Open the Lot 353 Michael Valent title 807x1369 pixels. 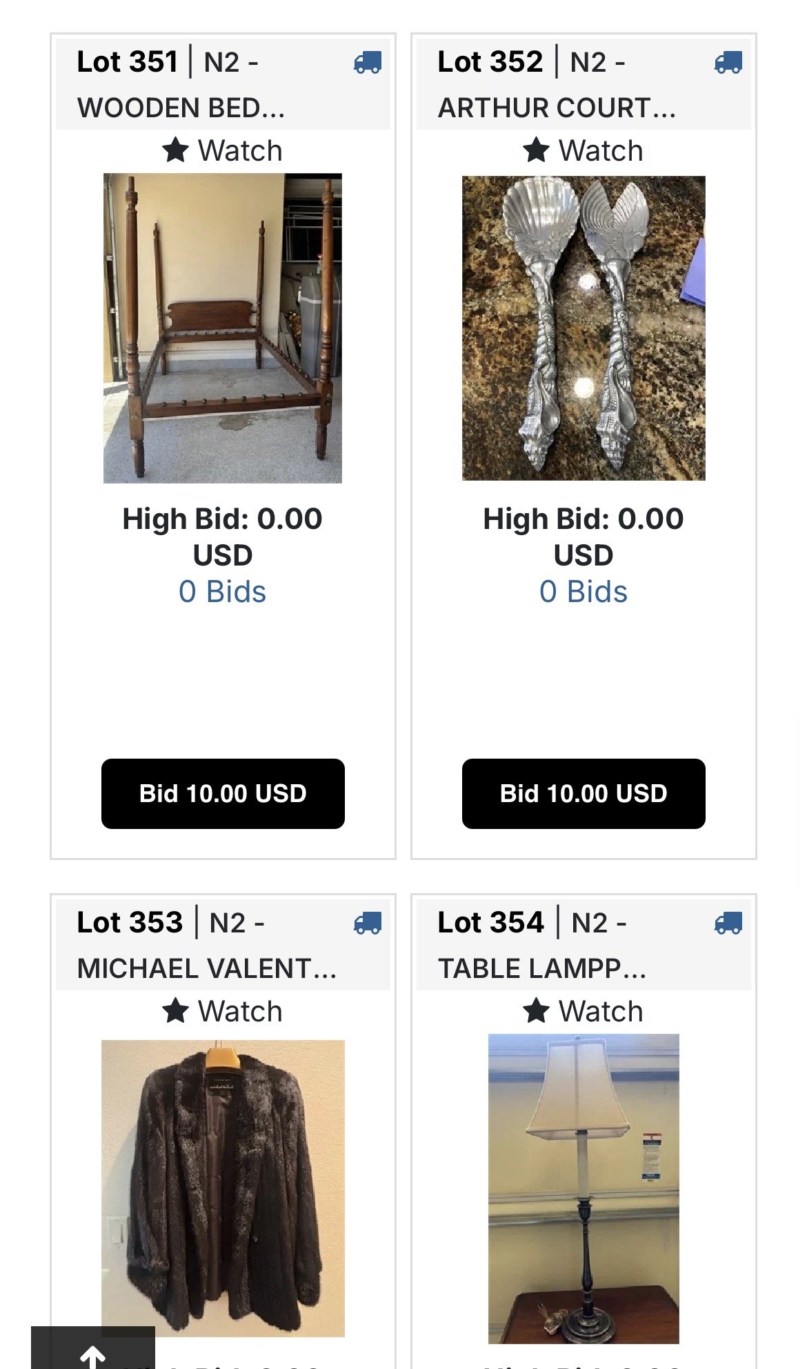[207, 945]
